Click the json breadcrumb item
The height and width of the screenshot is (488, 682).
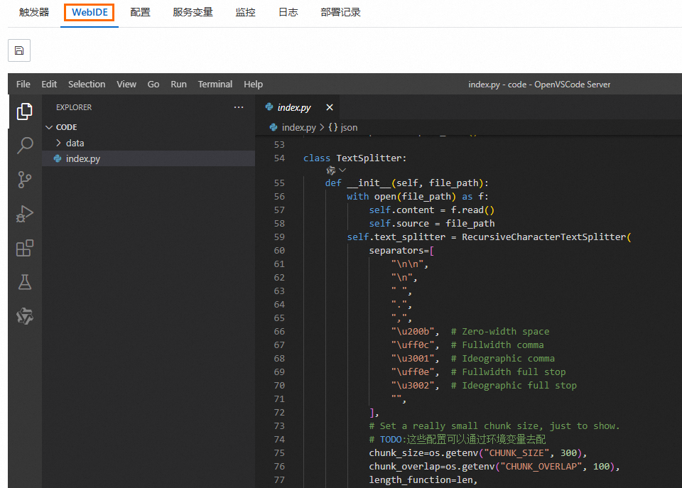343,127
